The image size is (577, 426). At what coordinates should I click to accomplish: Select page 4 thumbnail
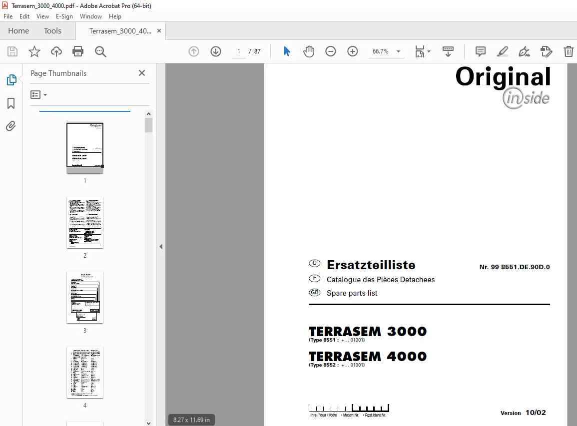point(84,372)
